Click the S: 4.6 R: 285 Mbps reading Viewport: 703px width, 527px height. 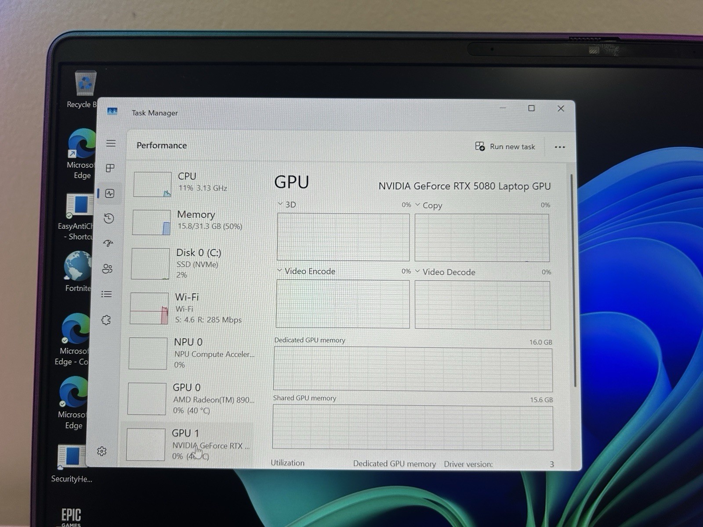[x=208, y=320]
